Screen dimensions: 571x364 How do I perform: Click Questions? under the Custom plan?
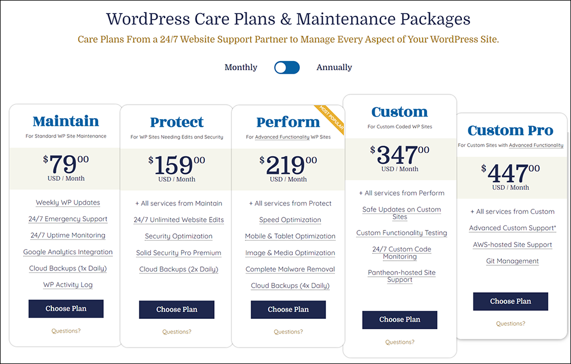400,342
